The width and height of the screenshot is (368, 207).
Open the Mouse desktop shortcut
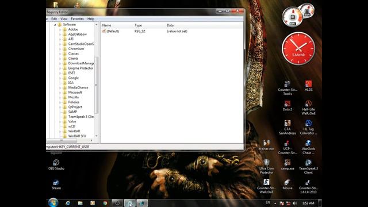point(287,185)
